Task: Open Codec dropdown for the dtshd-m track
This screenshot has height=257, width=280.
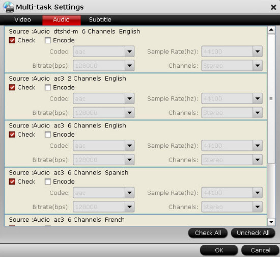Action: [129, 52]
